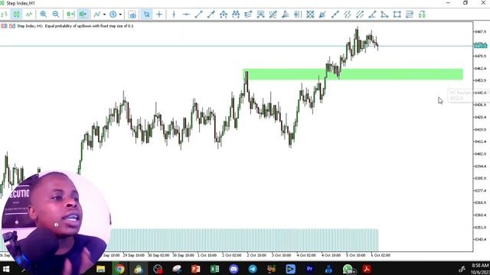Expand the periods dropdown arrow
Image resolution: width=490 pixels, height=275 pixels.
coord(120,15)
